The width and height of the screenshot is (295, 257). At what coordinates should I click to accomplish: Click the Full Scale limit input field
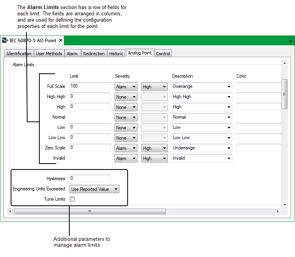pos(90,86)
